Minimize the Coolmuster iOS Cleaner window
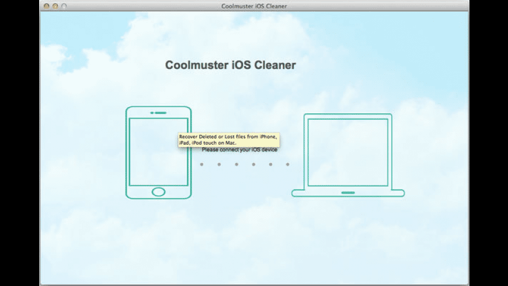Viewport: 508px width, 286px height. [x=55, y=6]
